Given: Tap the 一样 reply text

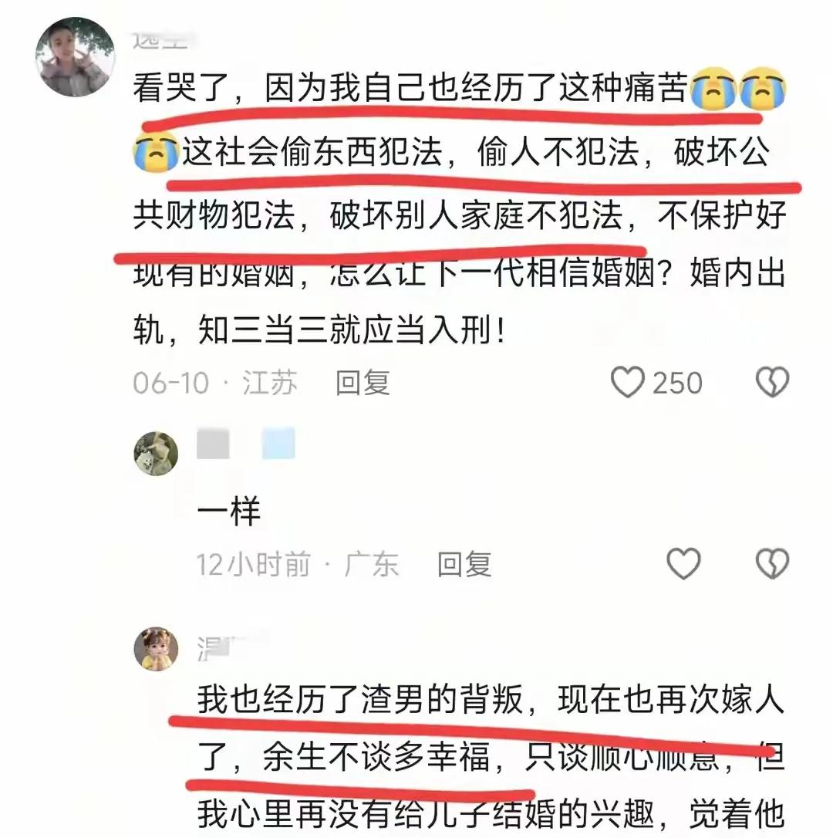Looking at the screenshot, I should point(228,511).
